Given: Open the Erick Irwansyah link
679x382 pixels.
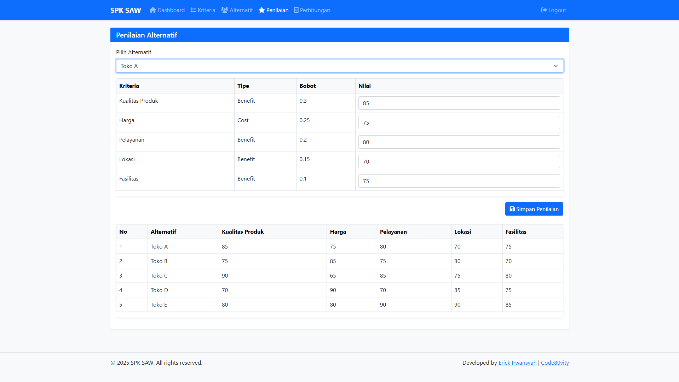Looking at the screenshot, I should 517,363.
